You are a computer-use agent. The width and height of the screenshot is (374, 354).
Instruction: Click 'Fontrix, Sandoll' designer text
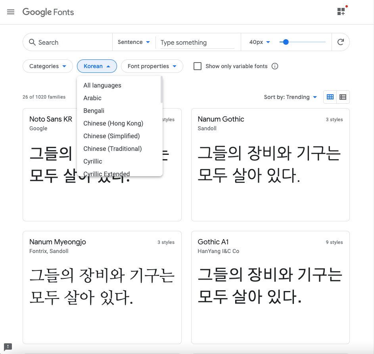click(x=49, y=251)
